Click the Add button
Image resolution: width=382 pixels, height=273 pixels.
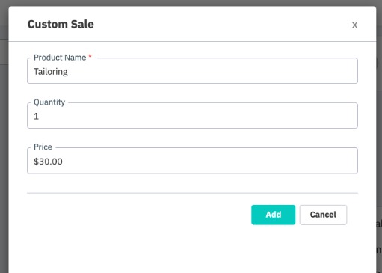(273, 215)
